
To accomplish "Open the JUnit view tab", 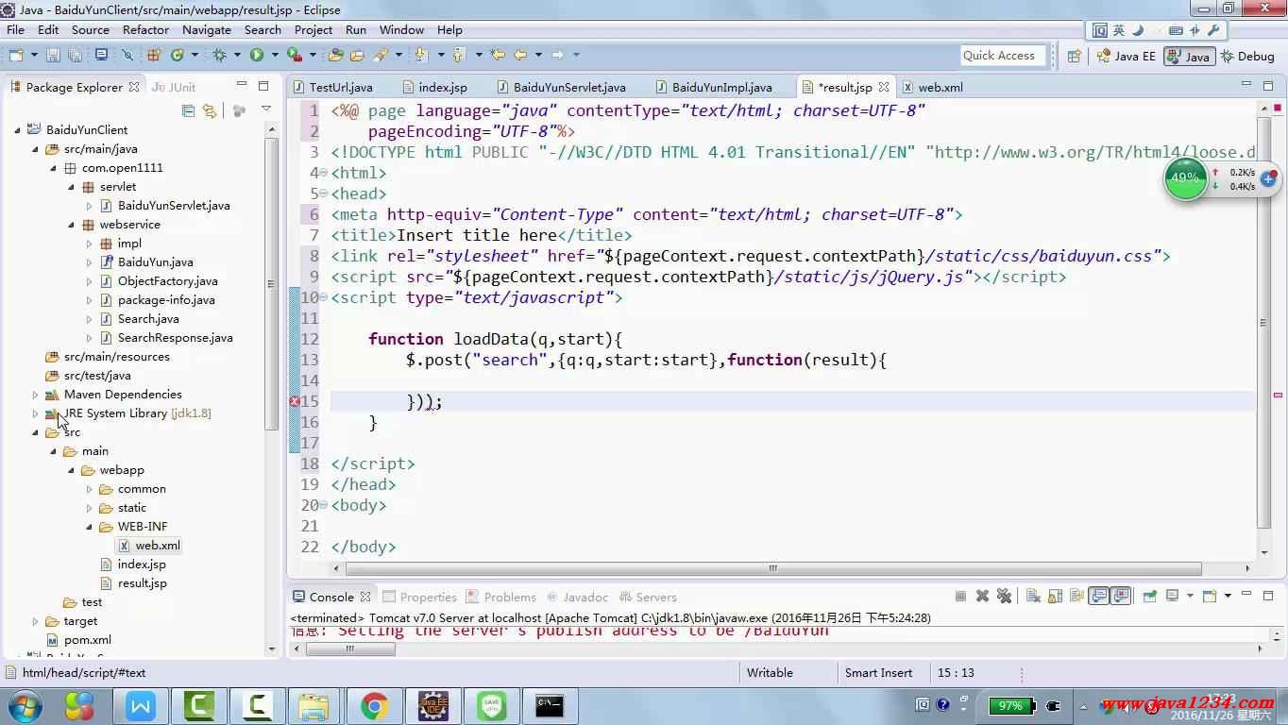I will coord(174,87).
